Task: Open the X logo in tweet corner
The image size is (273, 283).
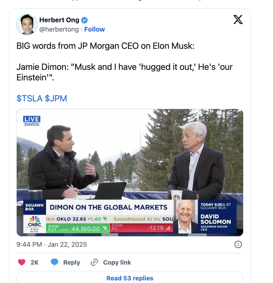Action: point(238,20)
